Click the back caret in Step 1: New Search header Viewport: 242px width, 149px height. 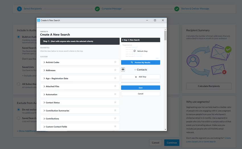[x=122, y=40]
